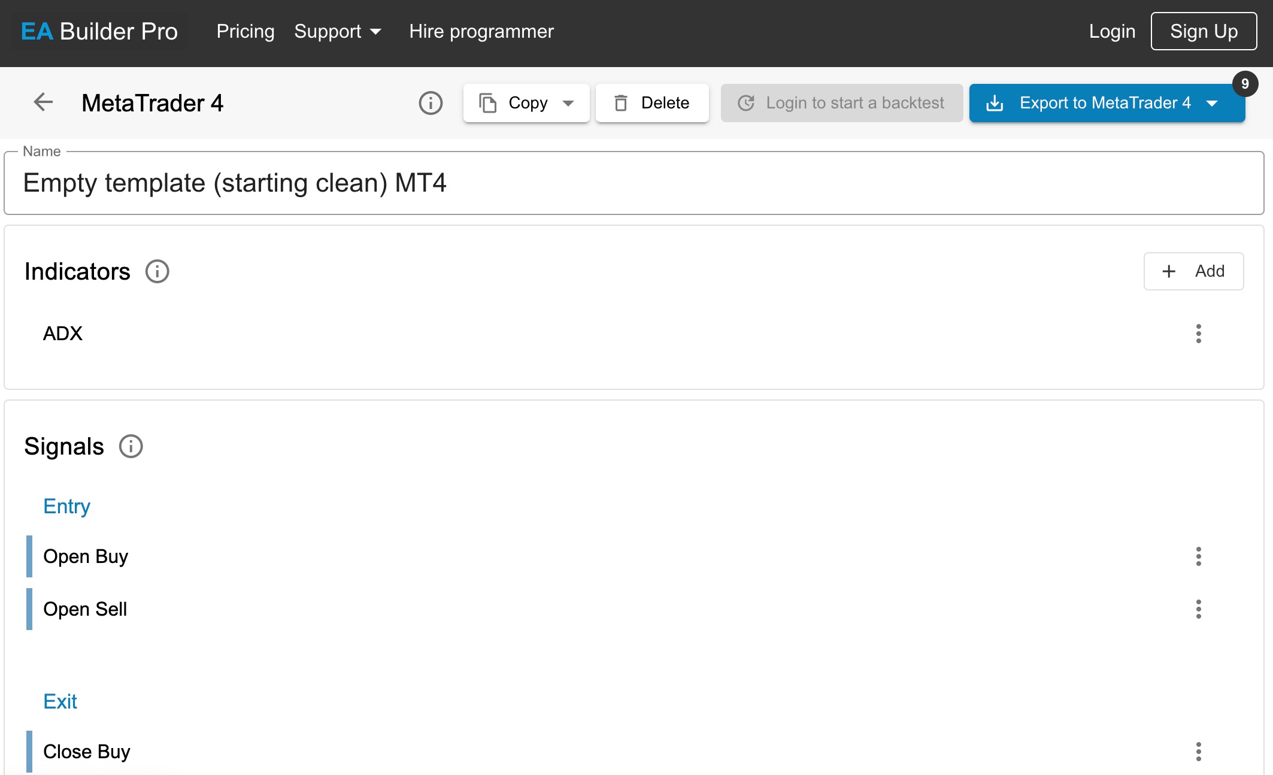Viewport: 1273px width, 775px height.
Task: Select the Open Sell signal
Action: tap(634, 609)
